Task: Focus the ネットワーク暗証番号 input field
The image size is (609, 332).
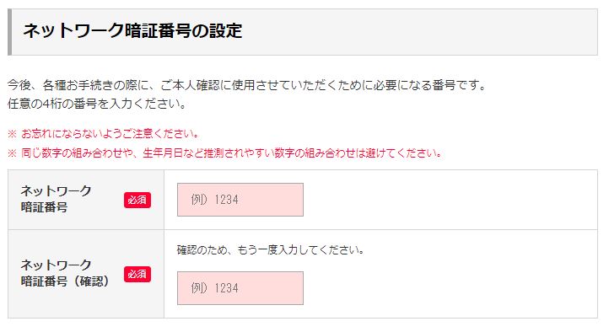Action: 240,200
